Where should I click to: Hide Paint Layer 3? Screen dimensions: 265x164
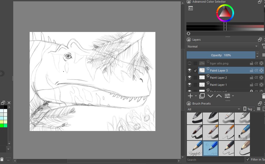pos(190,71)
